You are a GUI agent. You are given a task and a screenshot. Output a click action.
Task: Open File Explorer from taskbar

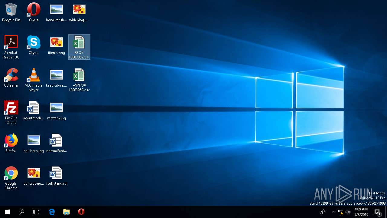[66, 212]
